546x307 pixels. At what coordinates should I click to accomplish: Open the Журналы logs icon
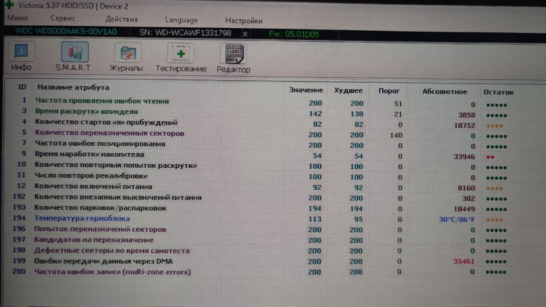[127, 58]
